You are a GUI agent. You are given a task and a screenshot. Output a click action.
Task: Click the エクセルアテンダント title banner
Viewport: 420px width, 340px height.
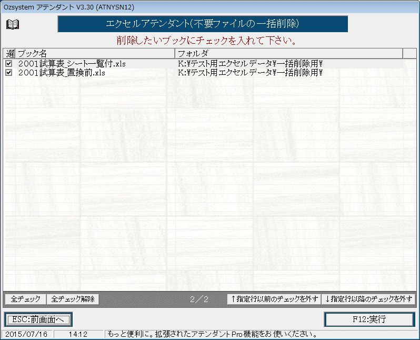point(203,24)
